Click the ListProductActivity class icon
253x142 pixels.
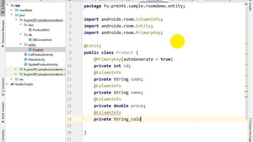[x=25, y=54]
